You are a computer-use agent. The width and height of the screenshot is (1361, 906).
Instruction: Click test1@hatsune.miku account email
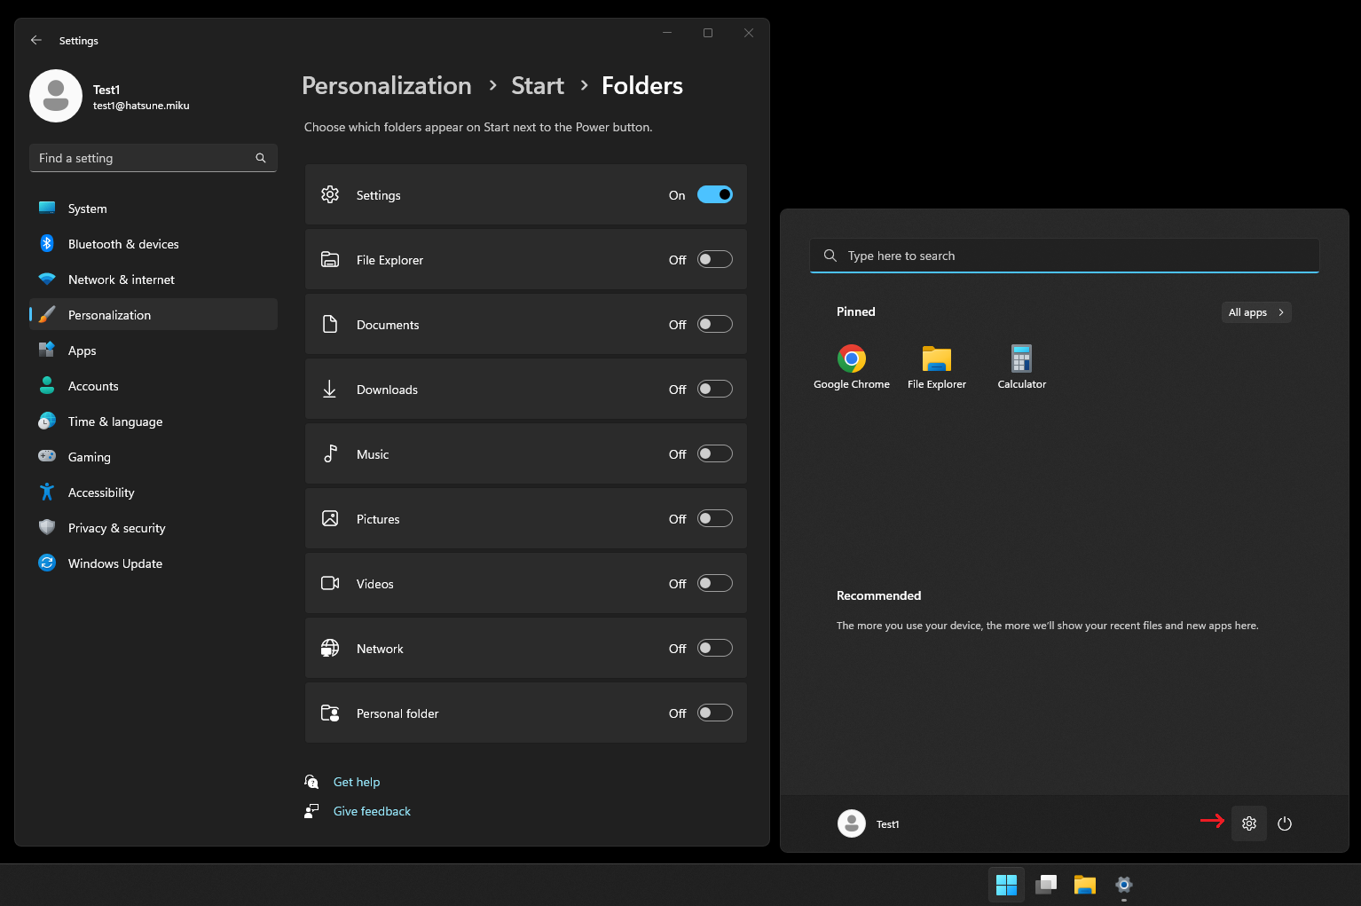click(141, 106)
